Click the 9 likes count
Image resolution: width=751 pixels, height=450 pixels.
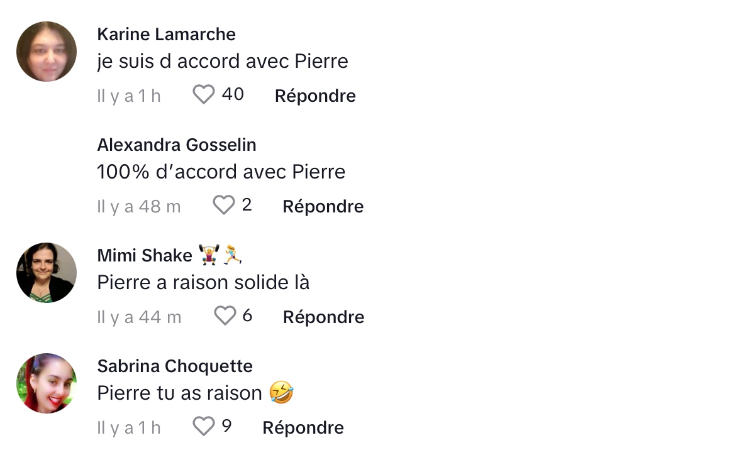pos(227,425)
